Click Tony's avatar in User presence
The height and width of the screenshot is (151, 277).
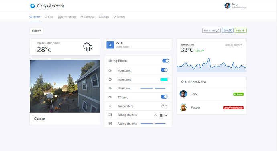183,94
